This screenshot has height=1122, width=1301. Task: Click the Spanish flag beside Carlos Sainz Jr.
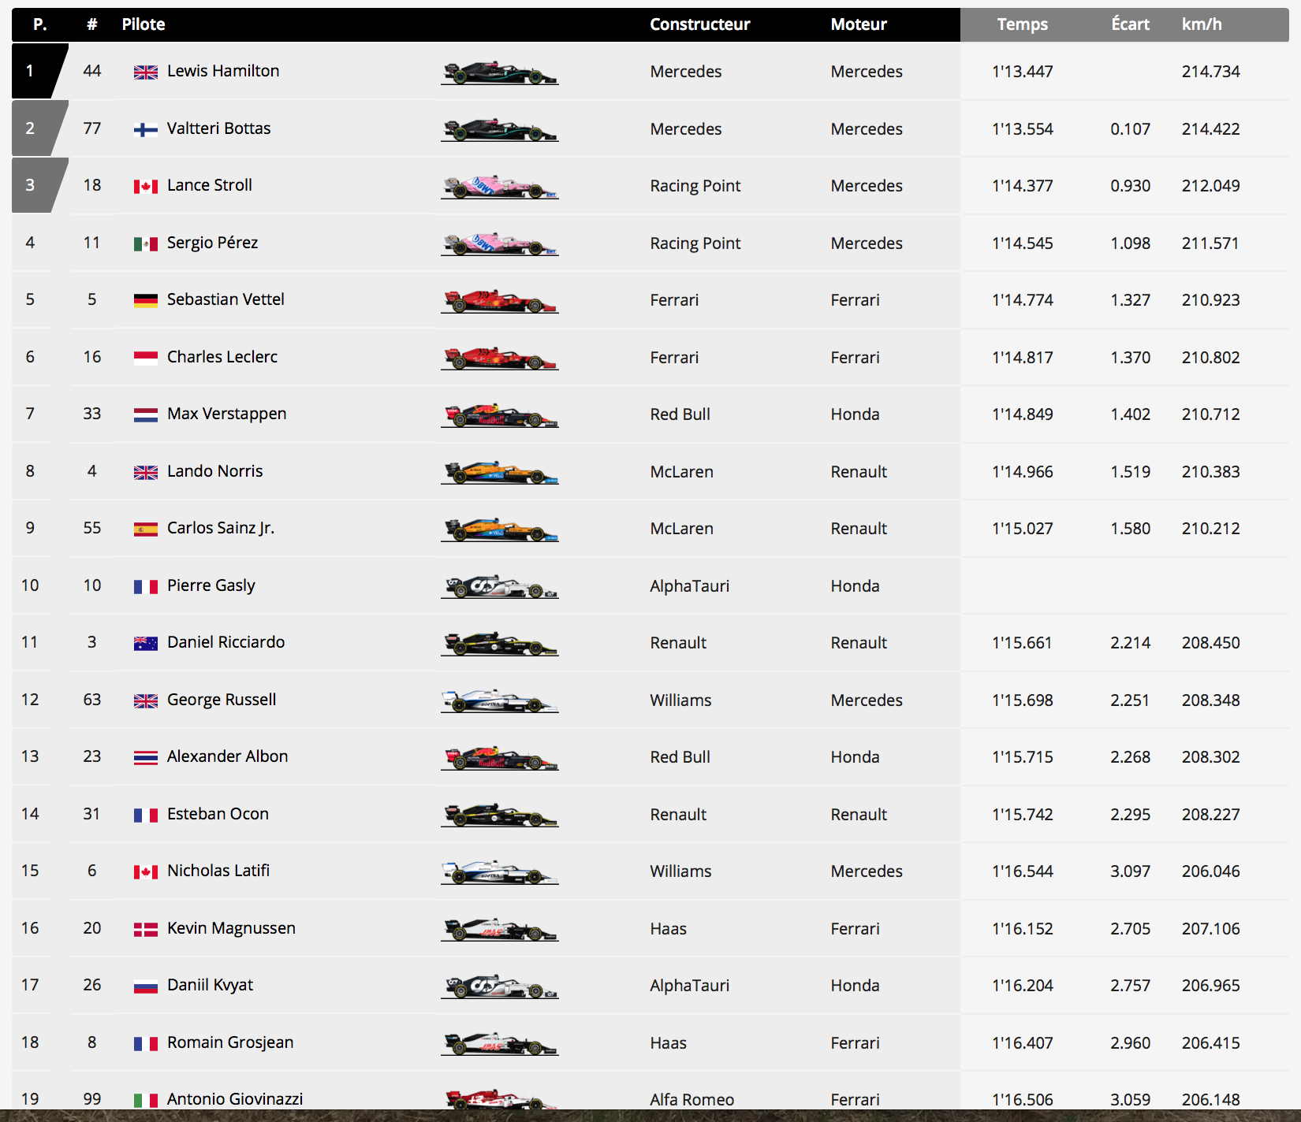[146, 529]
